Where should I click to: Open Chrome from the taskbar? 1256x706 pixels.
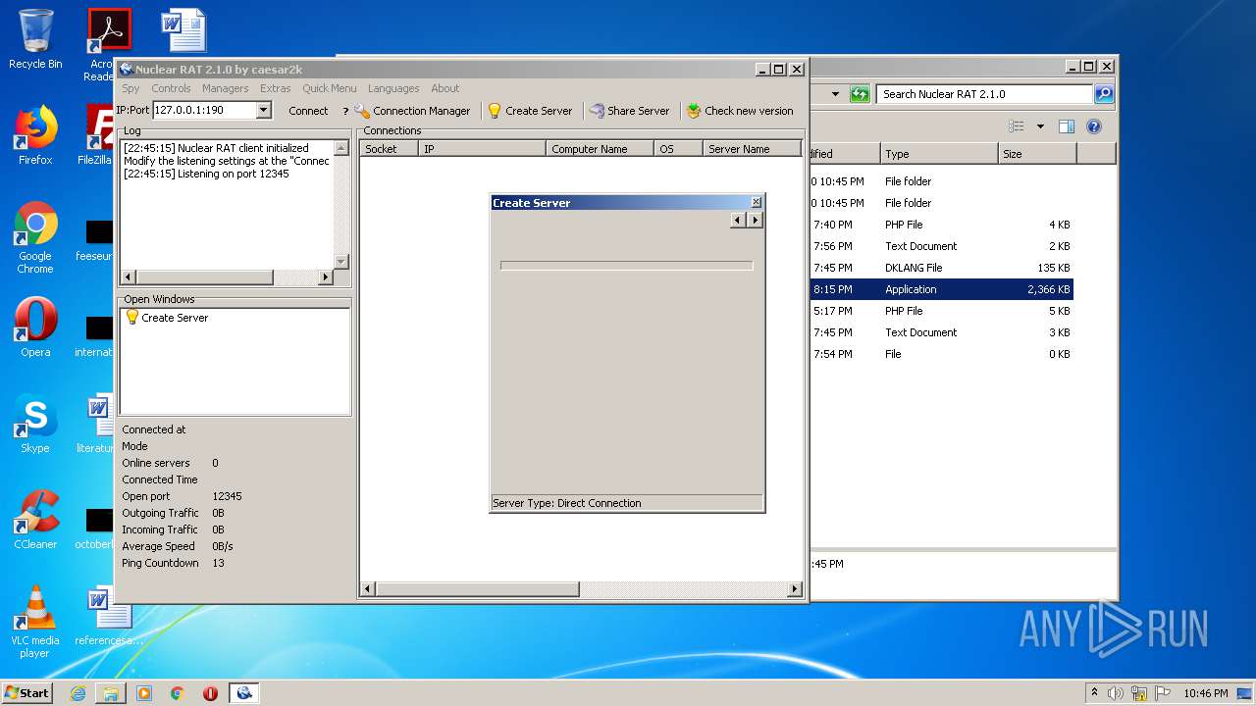(x=177, y=693)
